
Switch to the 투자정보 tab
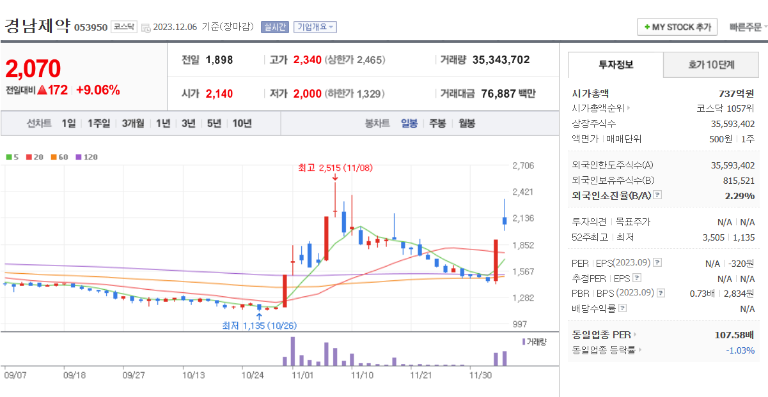(616, 64)
